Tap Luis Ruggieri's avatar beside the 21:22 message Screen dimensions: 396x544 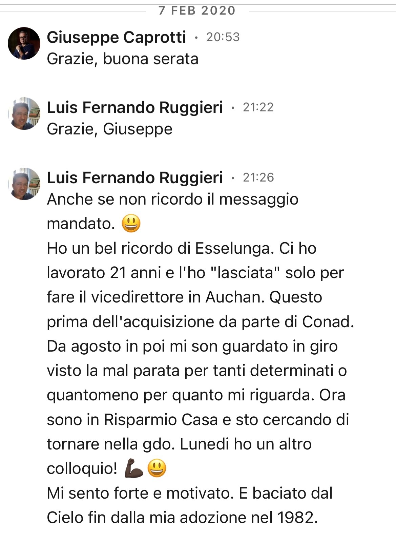pos(24,113)
